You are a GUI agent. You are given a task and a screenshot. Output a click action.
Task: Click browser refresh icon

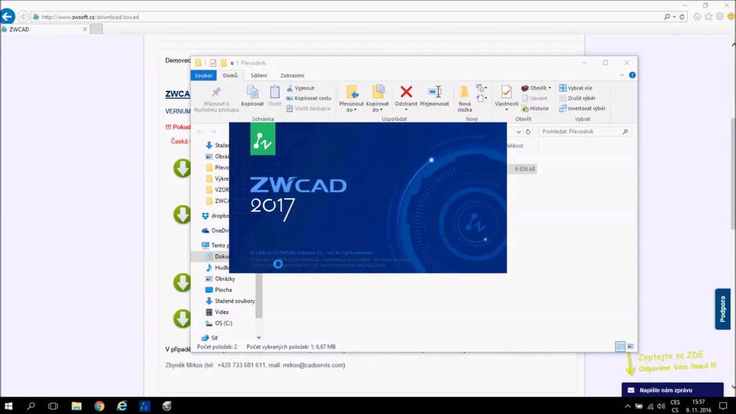tap(682, 17)
